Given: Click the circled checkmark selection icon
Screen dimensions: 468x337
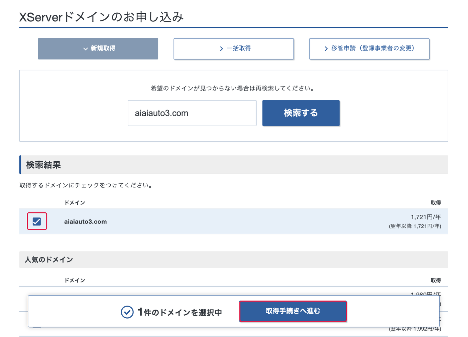Looking at the screenshot, I should click(x=127, y=312).
